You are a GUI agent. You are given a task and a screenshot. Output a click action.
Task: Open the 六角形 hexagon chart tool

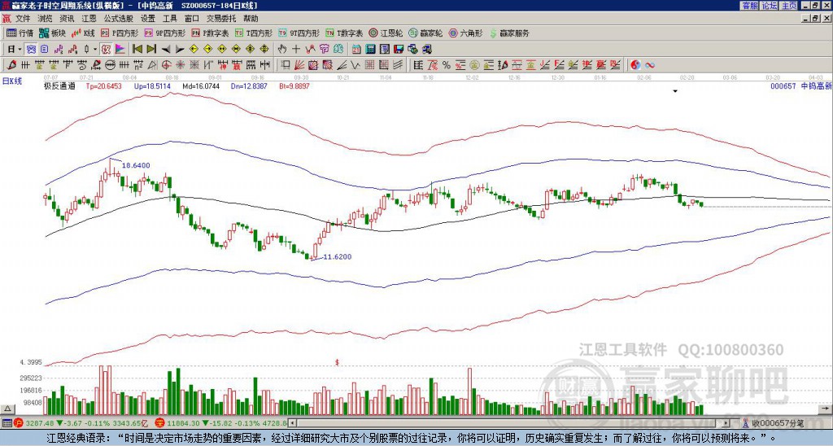click(x=466, y=33)
